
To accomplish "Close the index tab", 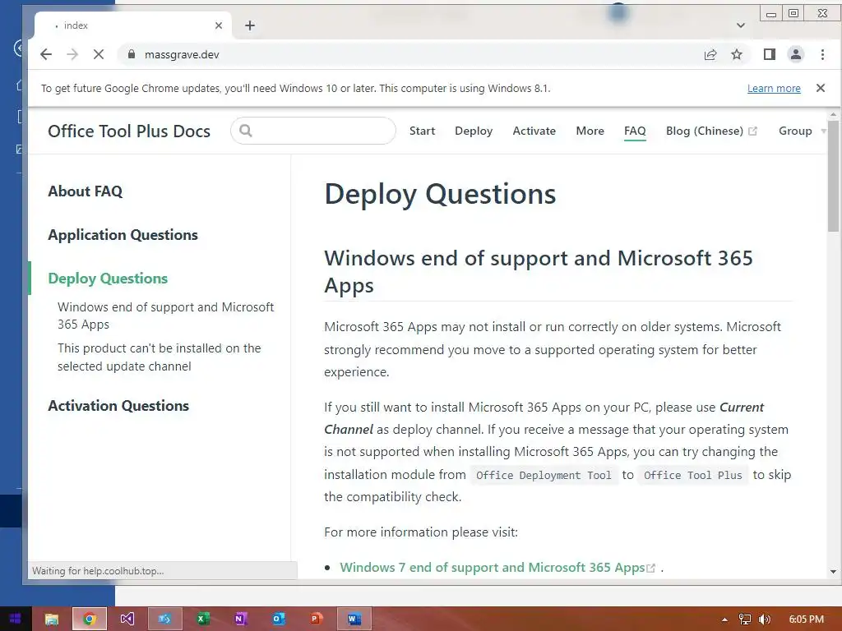I will point(219,25).
